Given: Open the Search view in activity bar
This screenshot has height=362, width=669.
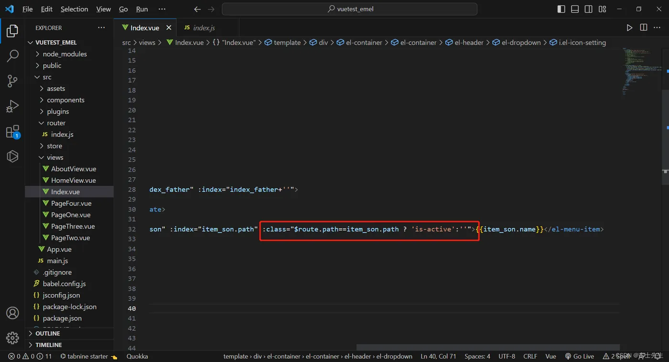Looking at the screenshot, I should tap(12, 56).
